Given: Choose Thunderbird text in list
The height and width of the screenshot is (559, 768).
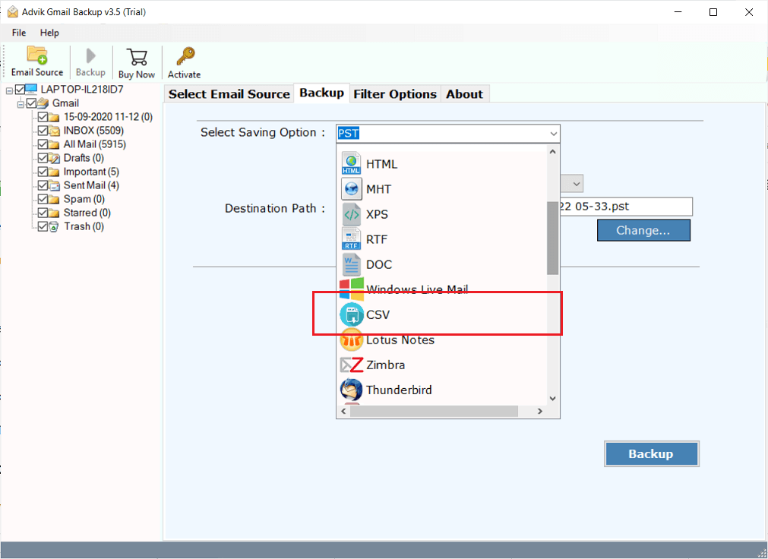Looking at the screenshot, I should point(399,390).
